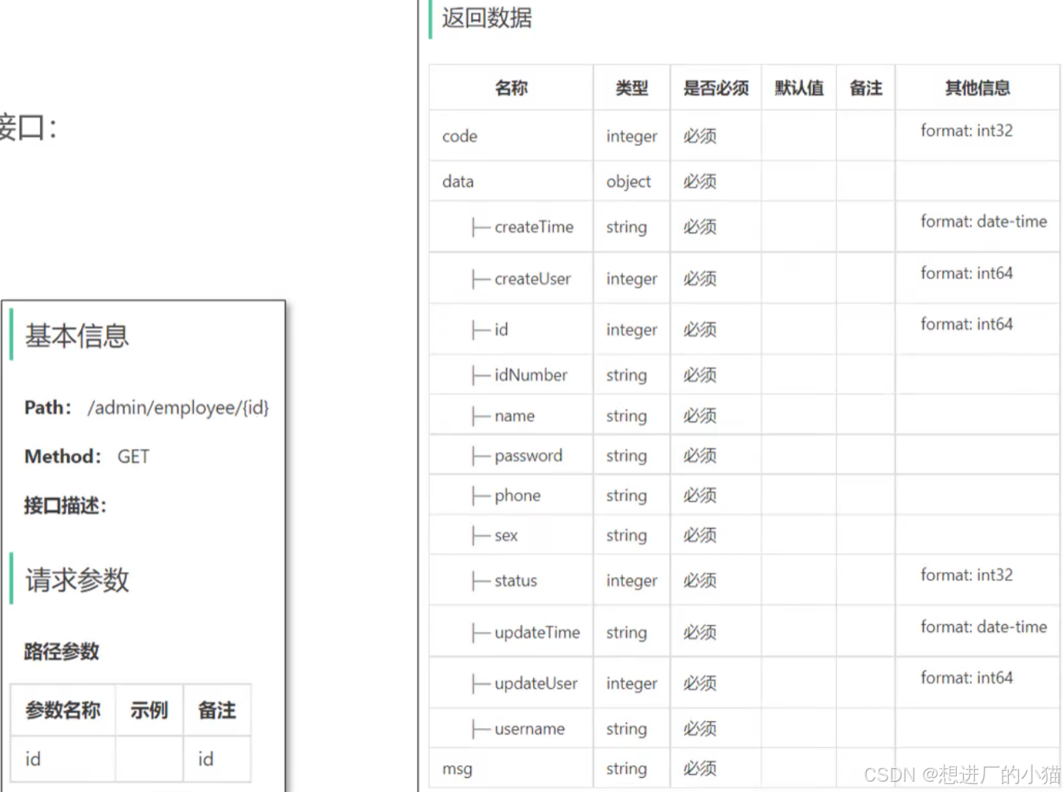
Task: Click format: date-time in updateTime row
Action: tap(984, 627)
